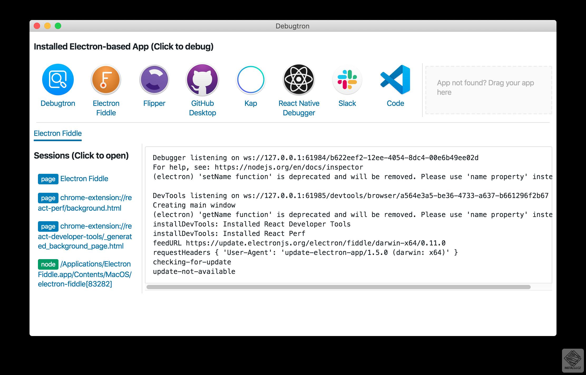Click the 'setName function' deprecation log line
This screenshot has width=586, height=375.
tap(353, 177)
